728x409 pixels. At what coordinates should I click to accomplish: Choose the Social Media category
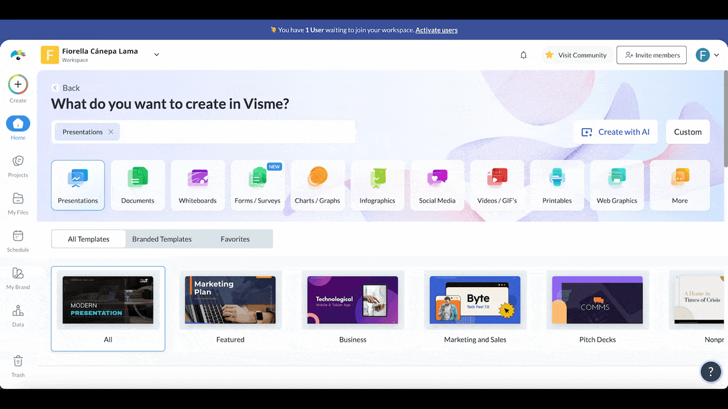click(x=437, y=185)
